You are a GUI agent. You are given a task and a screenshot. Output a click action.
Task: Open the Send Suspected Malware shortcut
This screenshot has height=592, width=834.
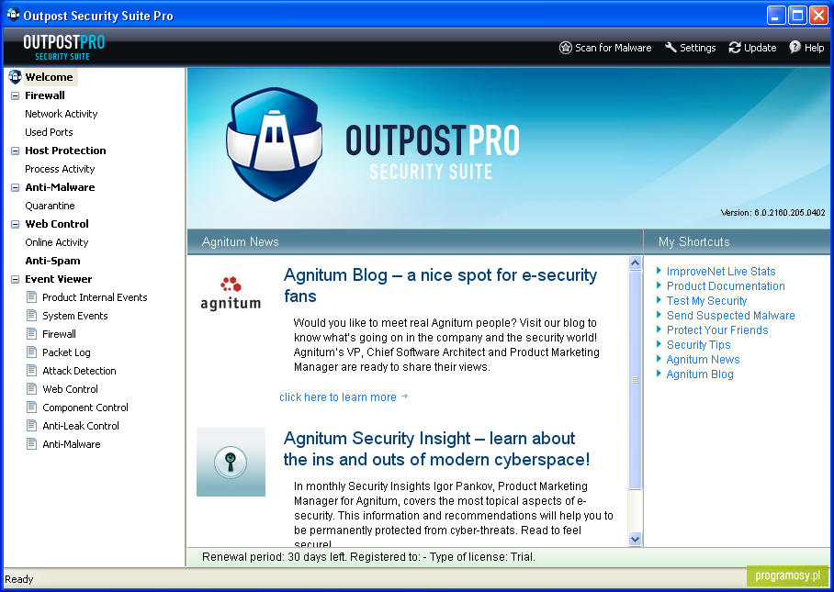pos(731,315)
